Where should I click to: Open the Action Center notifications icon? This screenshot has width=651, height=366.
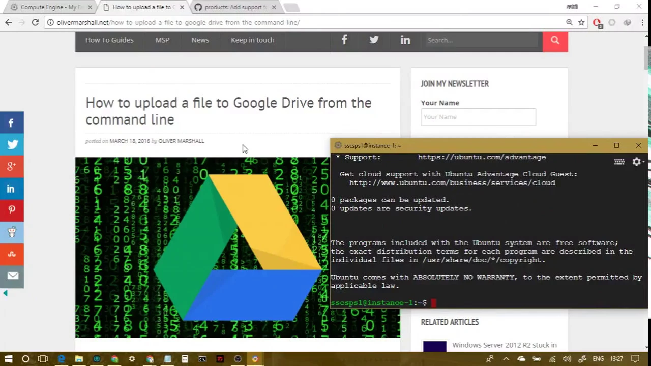click(635, 359)
